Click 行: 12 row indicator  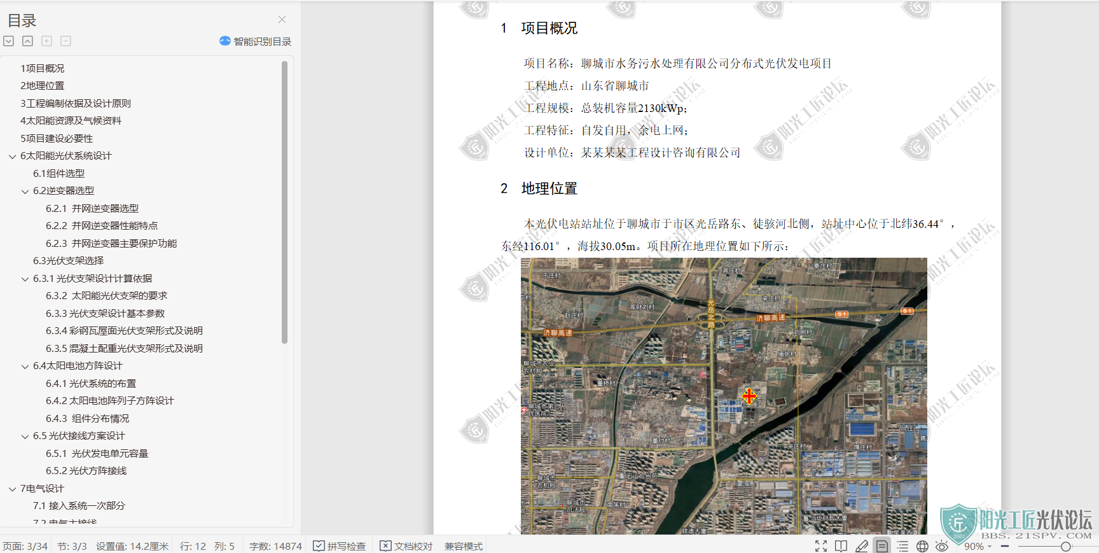193,546
